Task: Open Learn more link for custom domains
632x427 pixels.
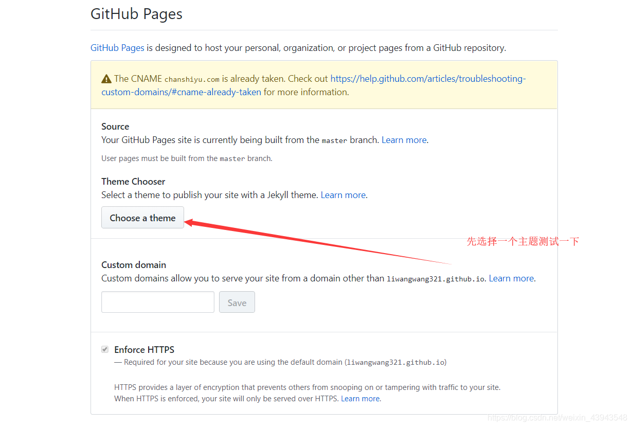Action: click(511, 278)
